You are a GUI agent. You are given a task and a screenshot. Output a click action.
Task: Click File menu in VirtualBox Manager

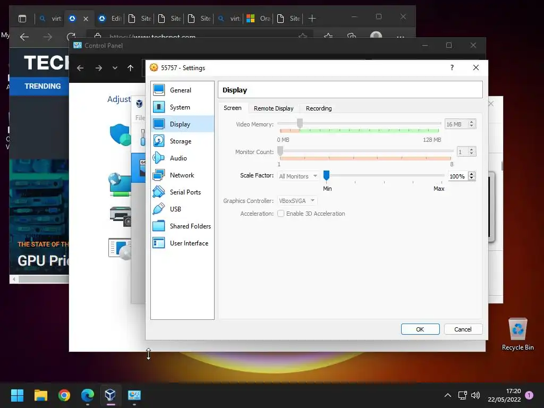(x=140, y=117)
